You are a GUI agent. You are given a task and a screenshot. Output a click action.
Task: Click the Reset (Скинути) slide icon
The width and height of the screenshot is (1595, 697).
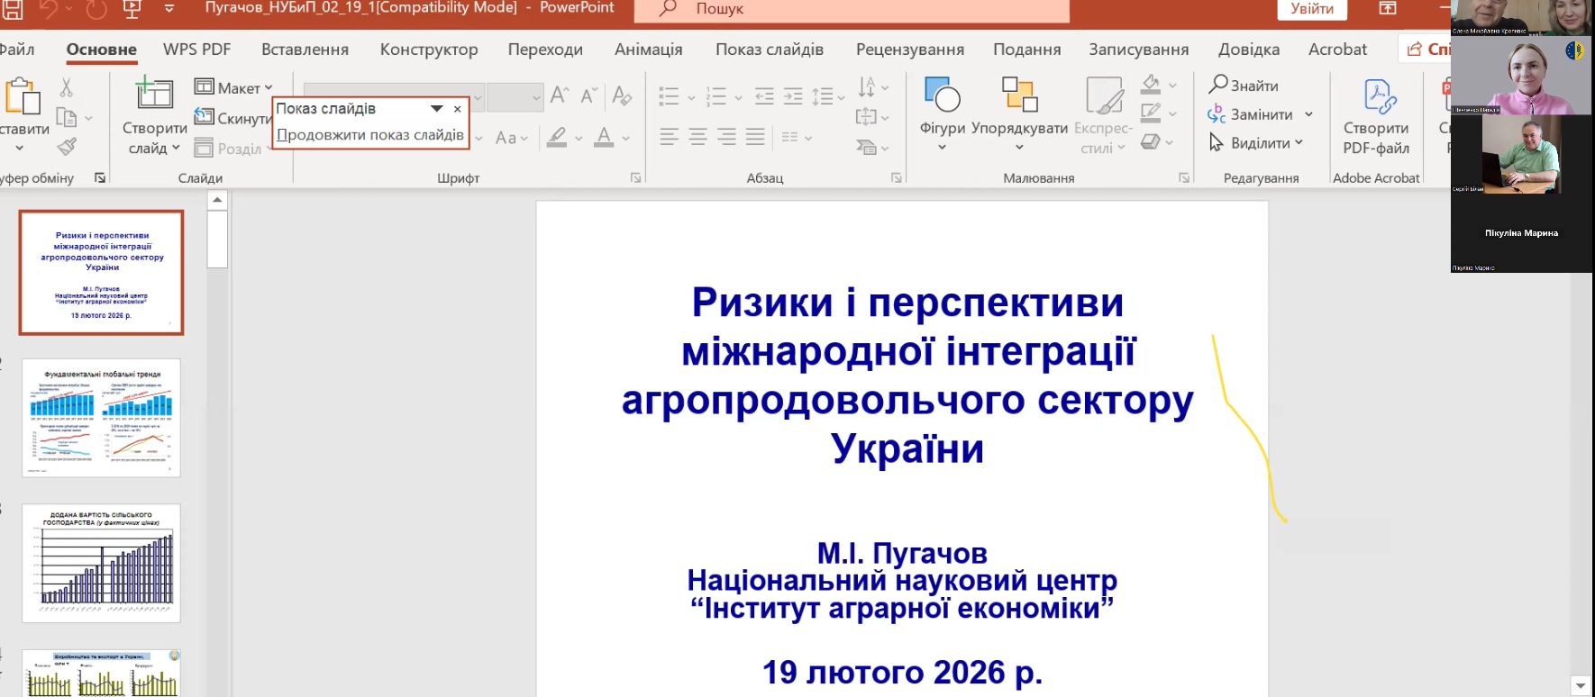tap(205, 117)
